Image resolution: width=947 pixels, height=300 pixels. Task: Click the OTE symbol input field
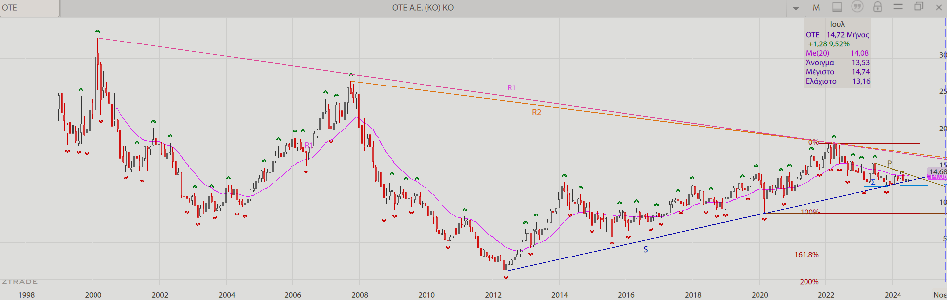point(30,8)
